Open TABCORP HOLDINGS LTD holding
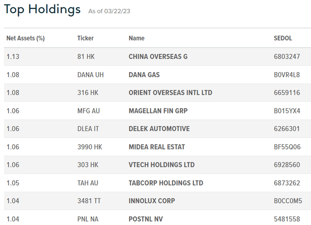The width and height of the screenshot is (311, 225). 166,183
